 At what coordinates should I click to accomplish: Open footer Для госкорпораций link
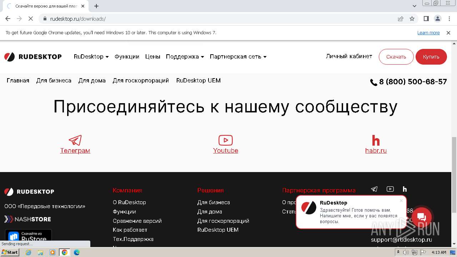[223, 221]
